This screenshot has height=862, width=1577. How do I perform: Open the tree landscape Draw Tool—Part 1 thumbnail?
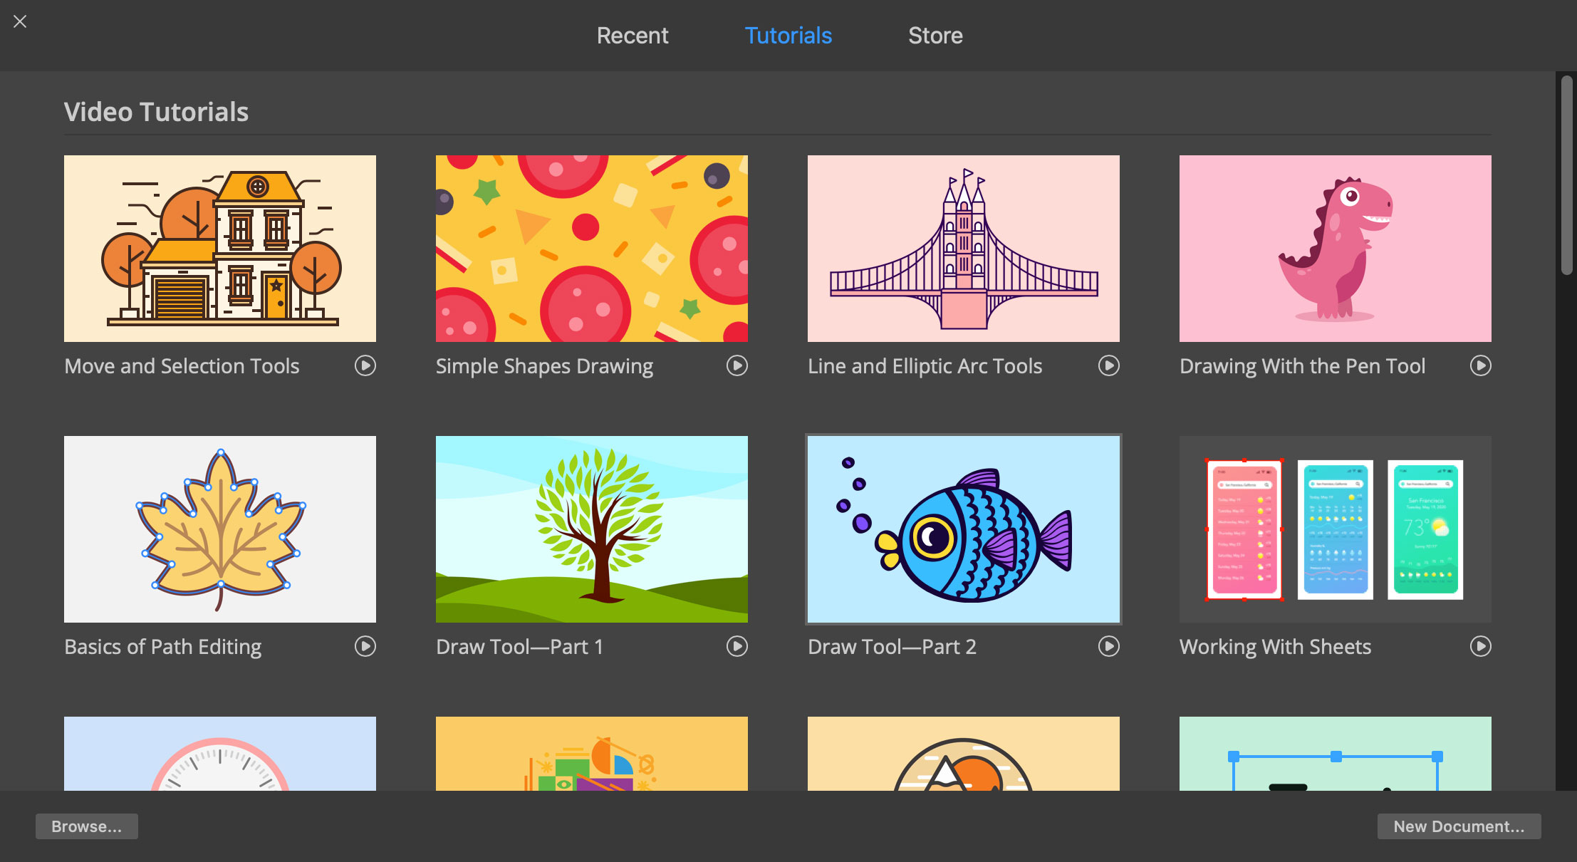pos(592,529)
